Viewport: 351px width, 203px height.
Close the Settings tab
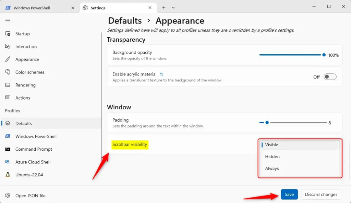click(x=150, y=8)
